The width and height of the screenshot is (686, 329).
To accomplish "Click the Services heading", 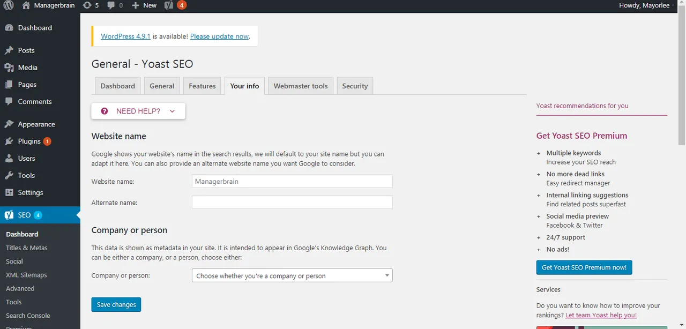I will [548, 289].
